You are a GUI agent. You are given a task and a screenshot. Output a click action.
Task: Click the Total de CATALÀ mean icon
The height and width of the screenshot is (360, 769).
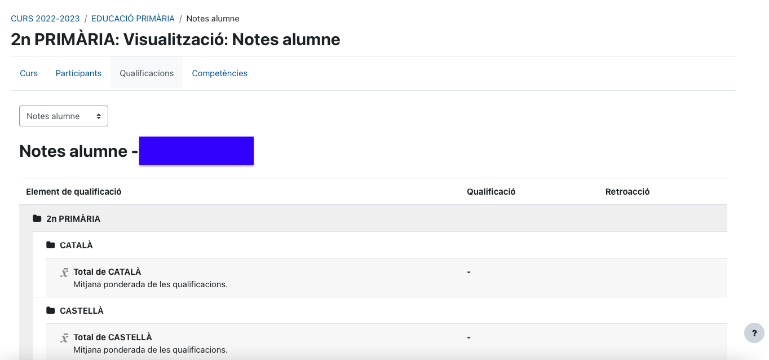point(65,273)
